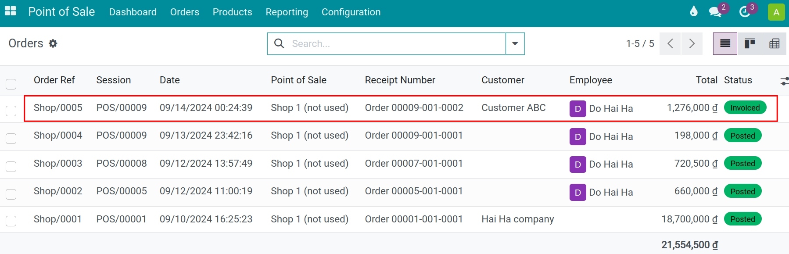Open the apps home menu grid icon
Viewport: 789px width, 254px height.
11,11
